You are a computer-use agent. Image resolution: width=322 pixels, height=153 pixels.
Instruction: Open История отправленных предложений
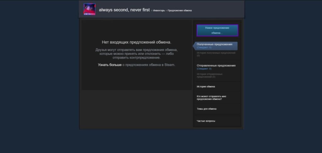pos(210,75)
